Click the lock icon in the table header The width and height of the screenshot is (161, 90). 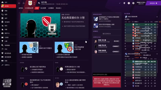(x=160, y=22)
